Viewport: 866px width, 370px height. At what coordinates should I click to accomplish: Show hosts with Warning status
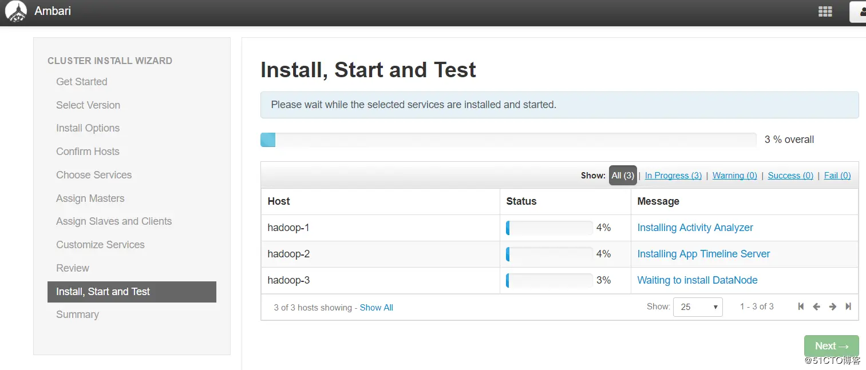click(734, 176)
